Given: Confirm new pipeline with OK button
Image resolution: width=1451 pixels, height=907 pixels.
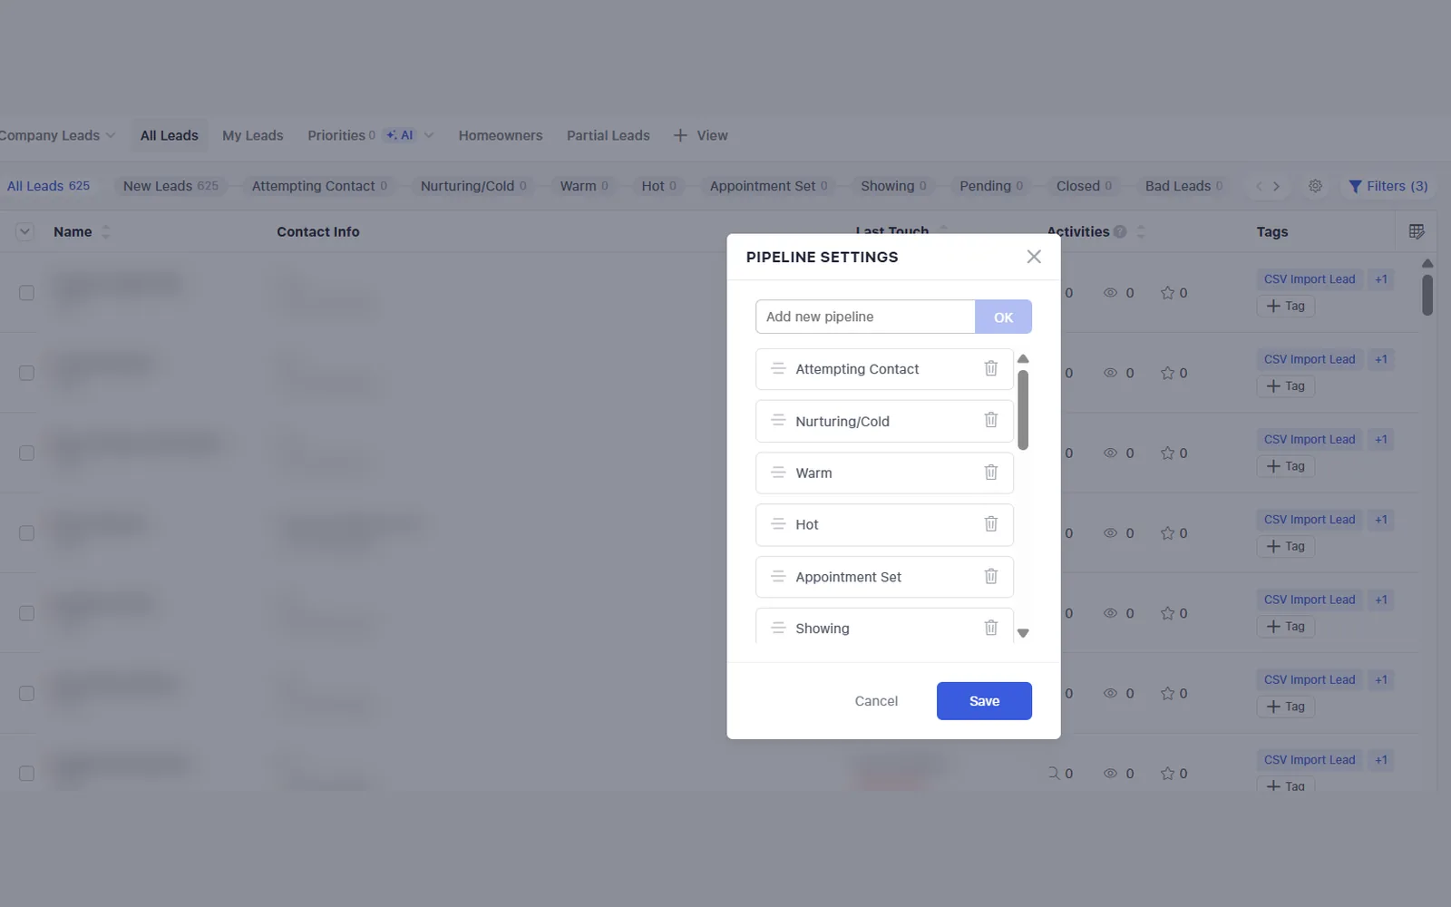Looking at the screenshot, I should pyautogui.click(x=1003, y=317).
